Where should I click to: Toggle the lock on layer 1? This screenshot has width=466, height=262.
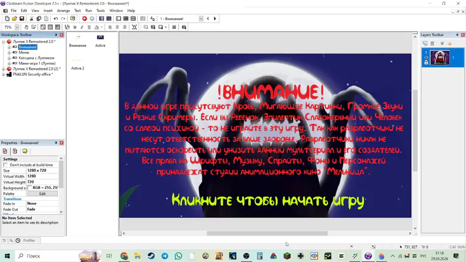[x=426, y=62]
